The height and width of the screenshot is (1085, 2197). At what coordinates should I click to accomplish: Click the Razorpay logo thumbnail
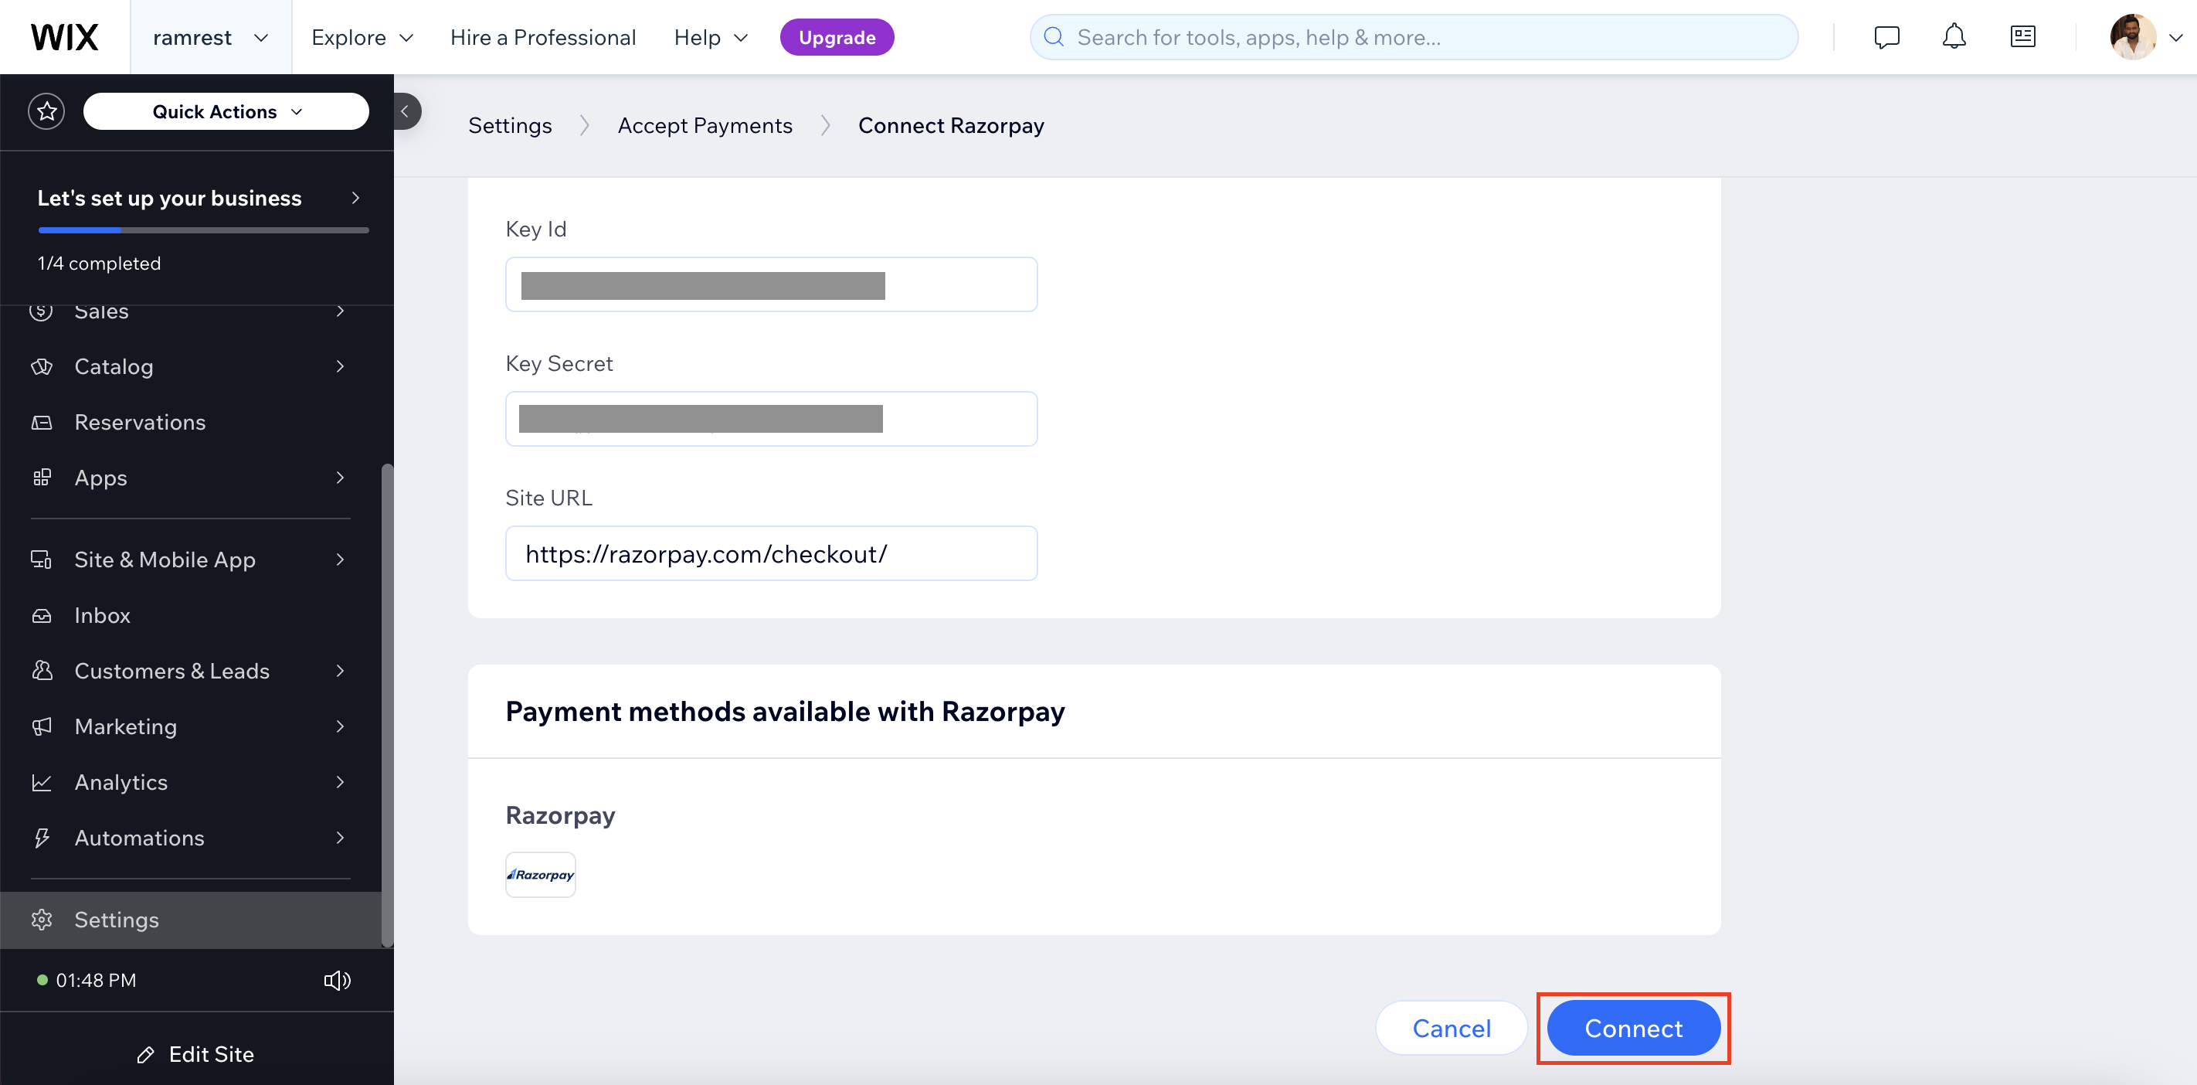pos(541,874)
